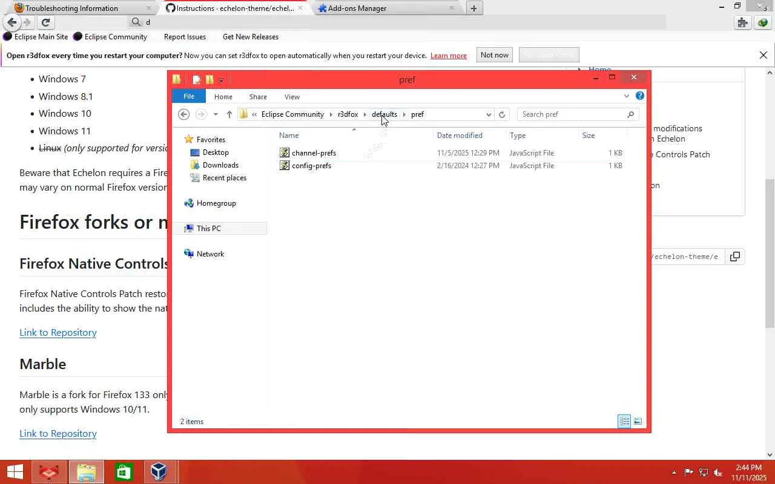Expand the r3dfox breadcrumb arrow
This screenshot has width=775, height=484.
pos(365,114)
